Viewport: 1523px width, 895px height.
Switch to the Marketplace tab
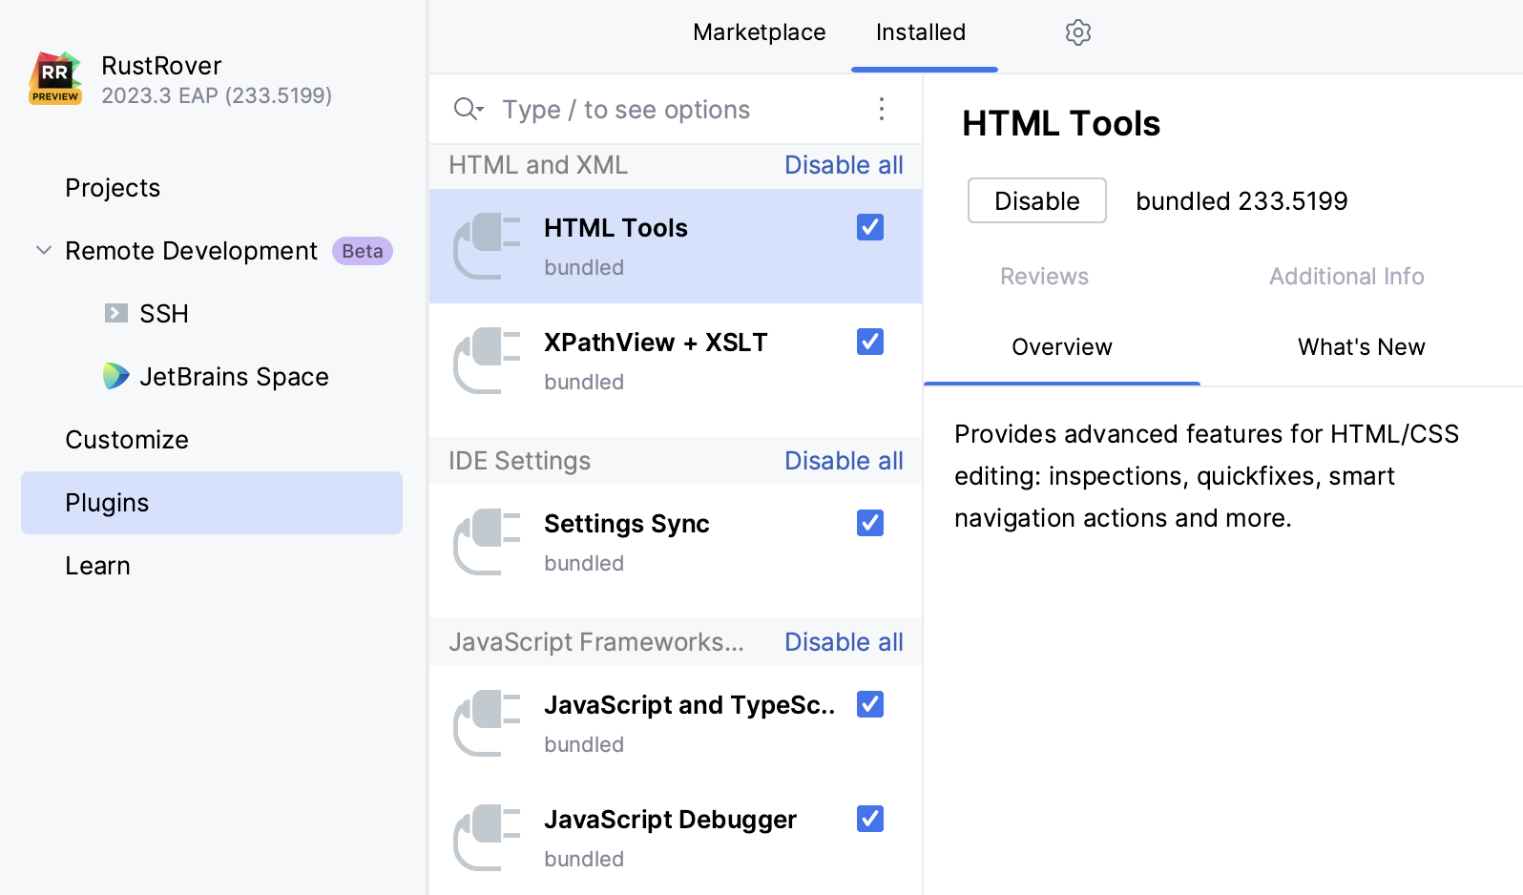(759, 32)
